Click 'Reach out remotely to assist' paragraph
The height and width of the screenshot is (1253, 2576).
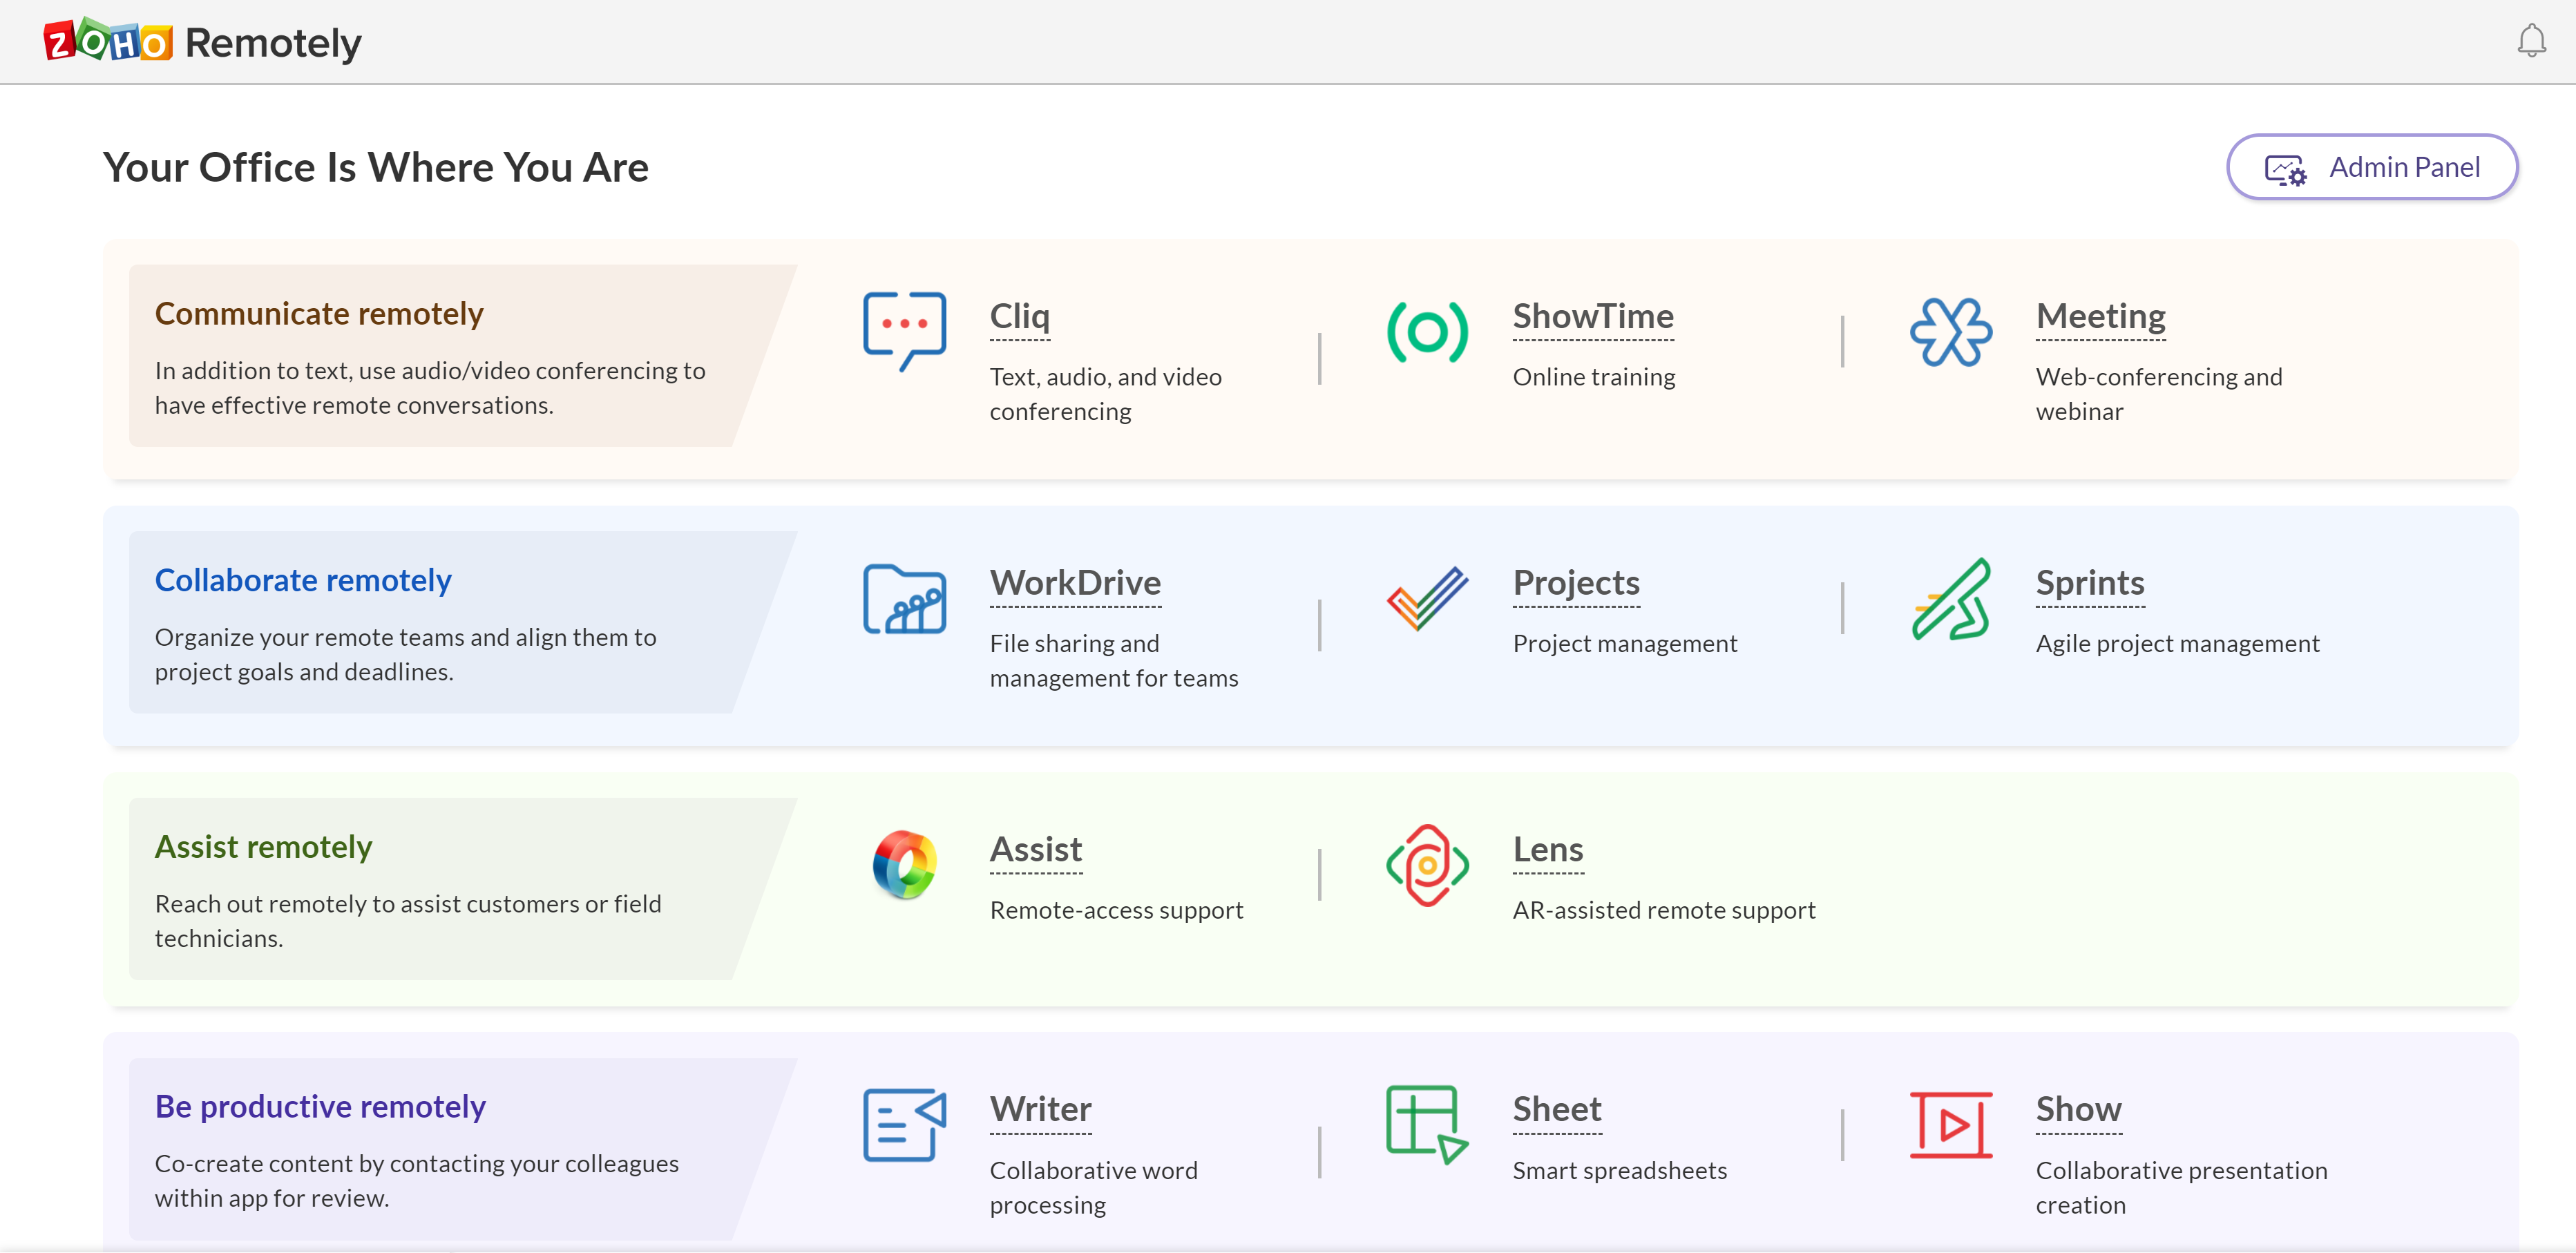point(407,921)
